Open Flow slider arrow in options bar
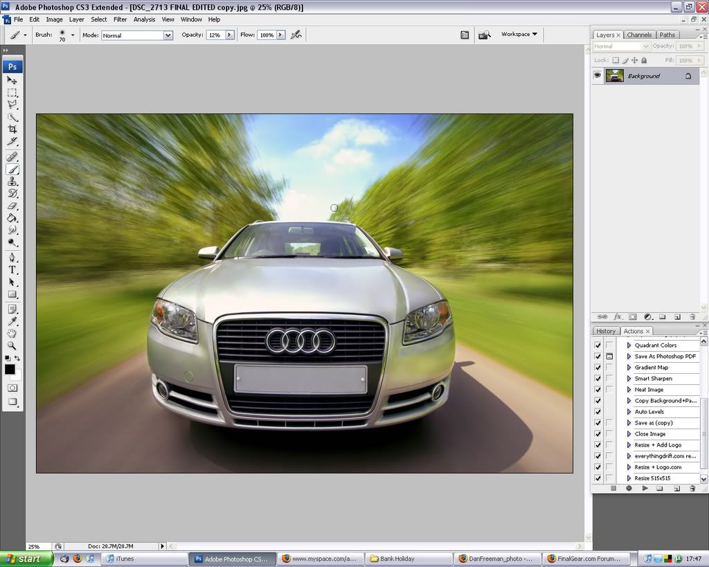Image resolution: width=709 pixels, height=567 pixels. click(281, 35)
